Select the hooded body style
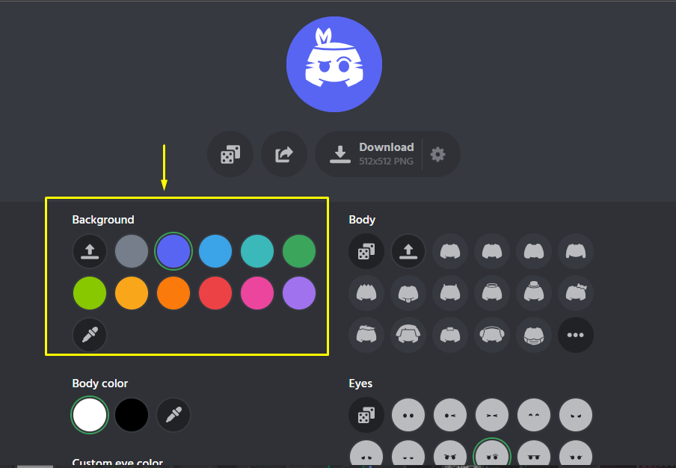Viewport: 676px width, 468px height. coord(408,335)
